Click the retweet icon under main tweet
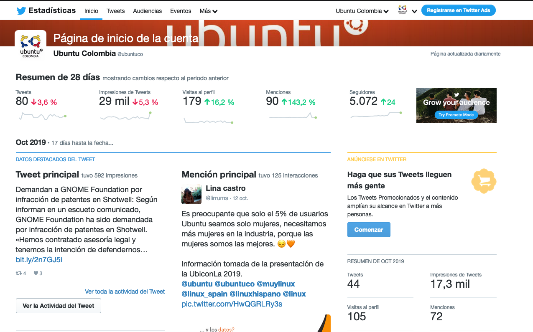The height and width of the screenshot is (332, 533). (x=19, y=274)
